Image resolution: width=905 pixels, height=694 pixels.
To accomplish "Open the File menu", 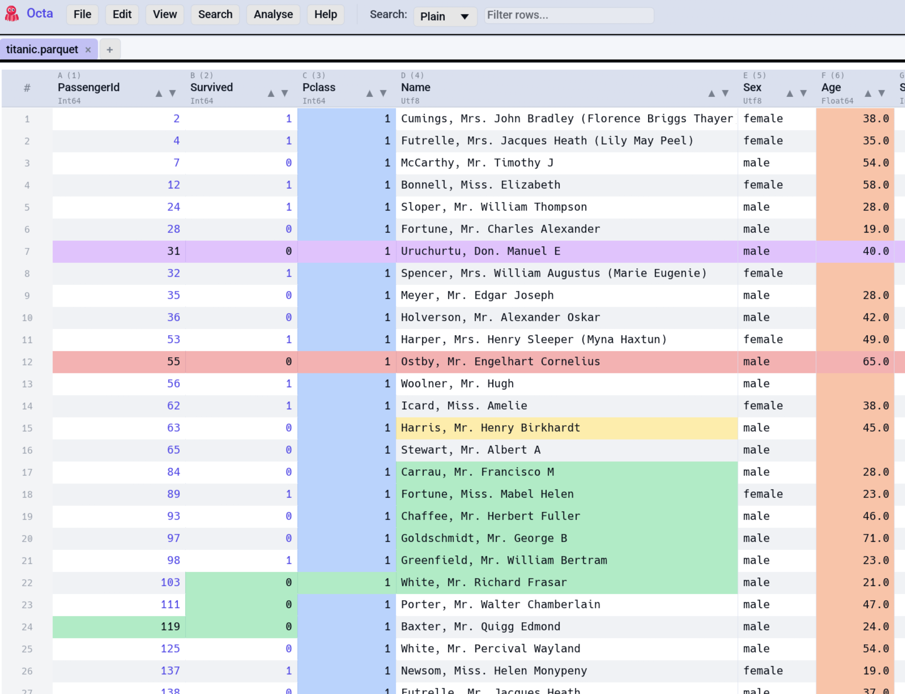I will [82, 14].
